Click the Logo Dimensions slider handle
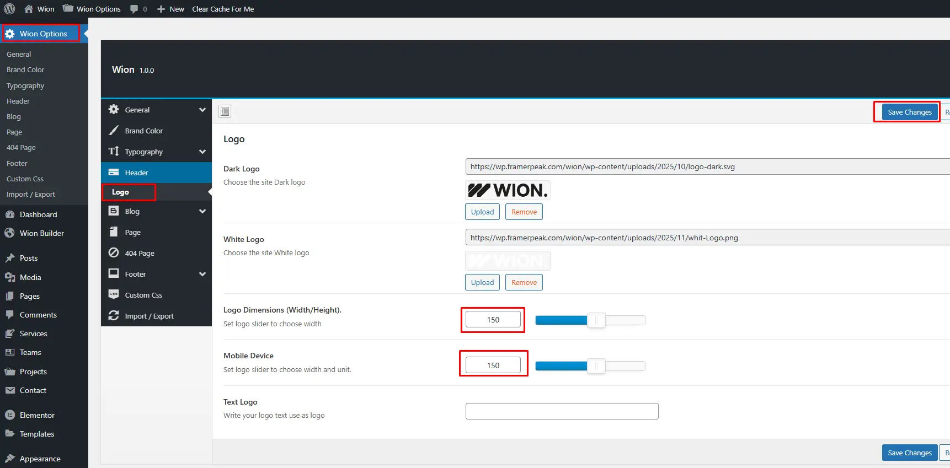This screenshot has height=468, width=950. 596,320
